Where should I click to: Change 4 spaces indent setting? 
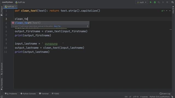(x=144, y=97)
